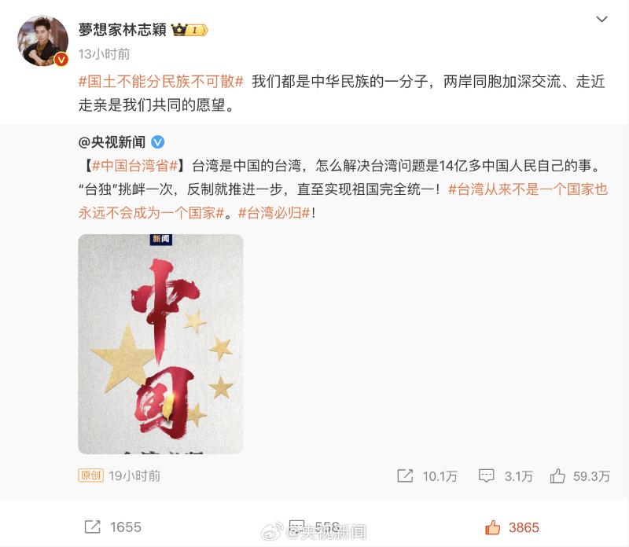629x547 pixels.
Task: Click the 原创 original tag
Action: coord(90,475)
